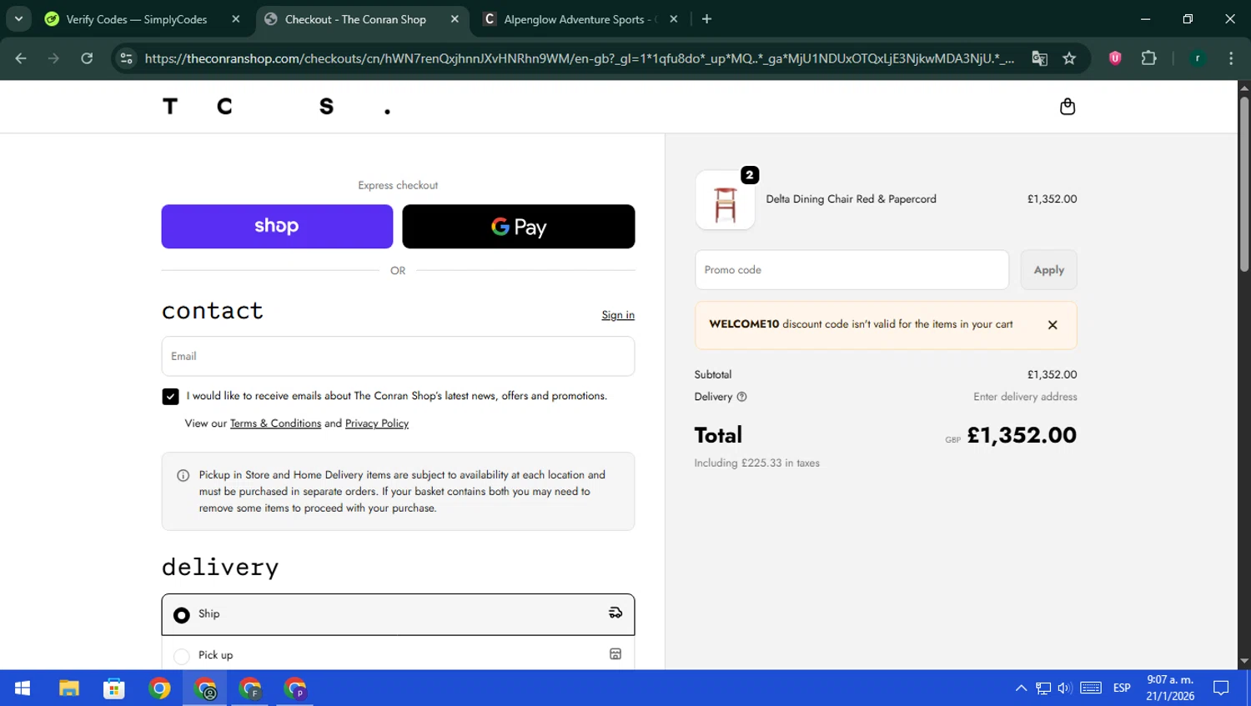Focus the Email input field
This screenshot has width=1251, height=706.
pyautogui.click(x=398, y=357)
